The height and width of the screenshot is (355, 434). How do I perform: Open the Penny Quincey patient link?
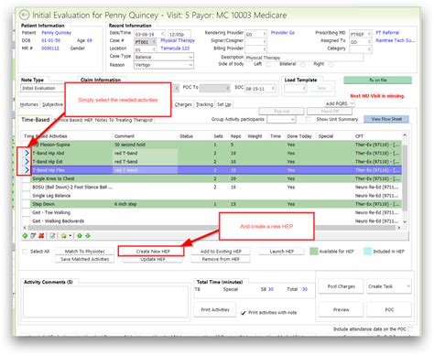pos(56,33)
